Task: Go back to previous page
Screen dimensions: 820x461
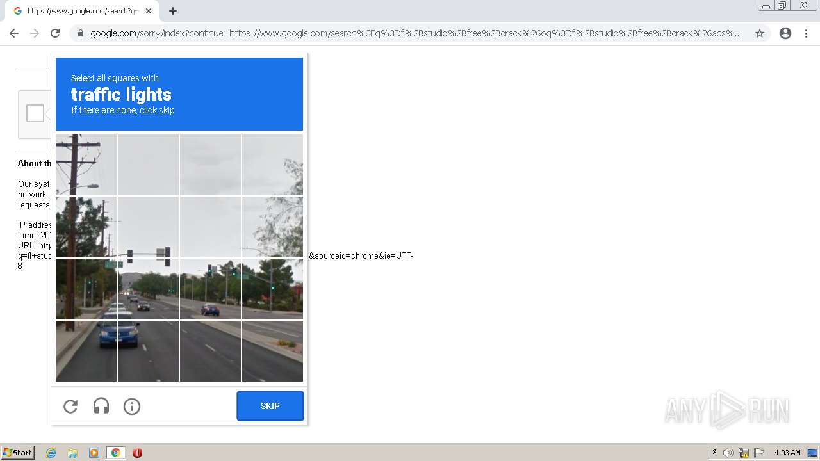Action: click(x=14, y=33)
